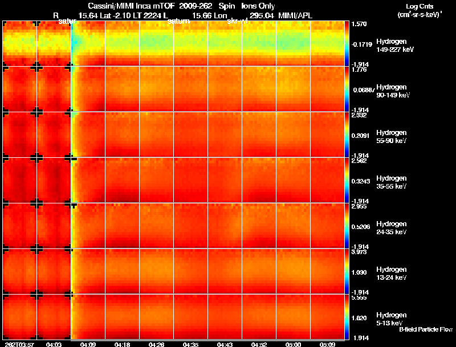
Task: Click the '05:09' time axis label
Action: tap(327, 344)
